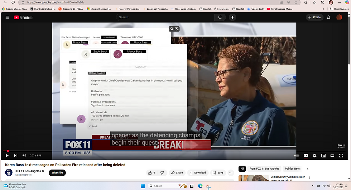Image resolution: width=351 pixels, height=190 pixels.
Task: Open YouTube notifications bell
Action: [329, 17]
